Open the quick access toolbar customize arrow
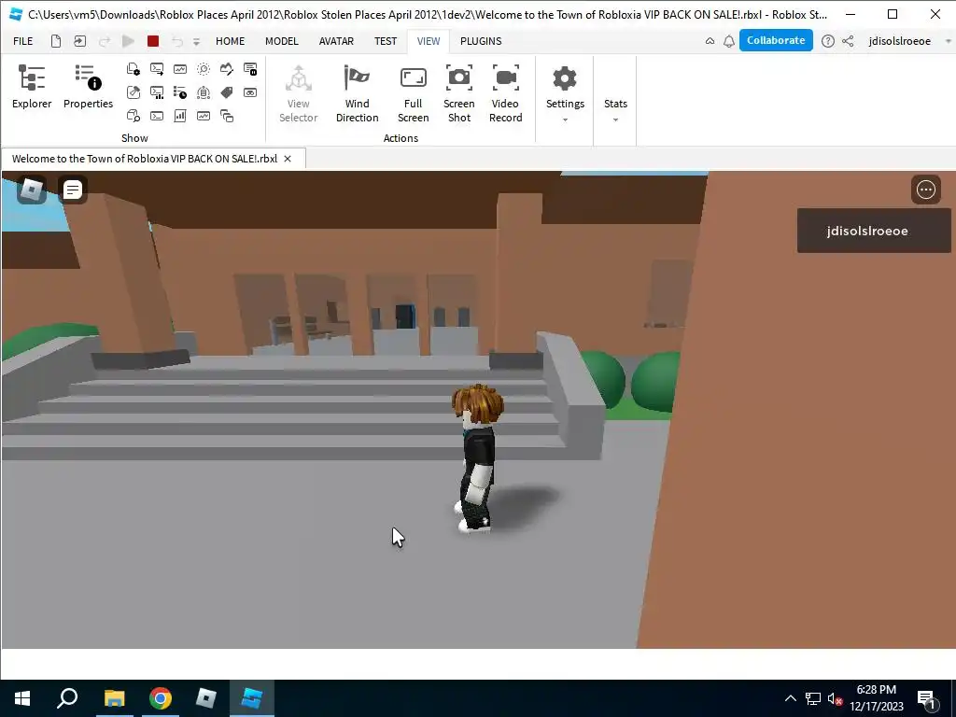The width and height of the screenshot is (956, 717). [x=196, y=41]
